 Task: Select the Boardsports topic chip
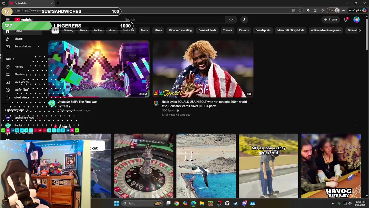click(263, 30)
